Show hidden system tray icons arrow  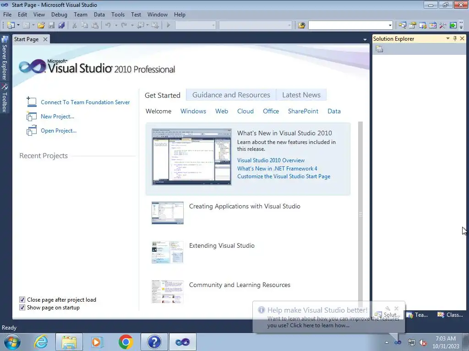click(387, 342)
